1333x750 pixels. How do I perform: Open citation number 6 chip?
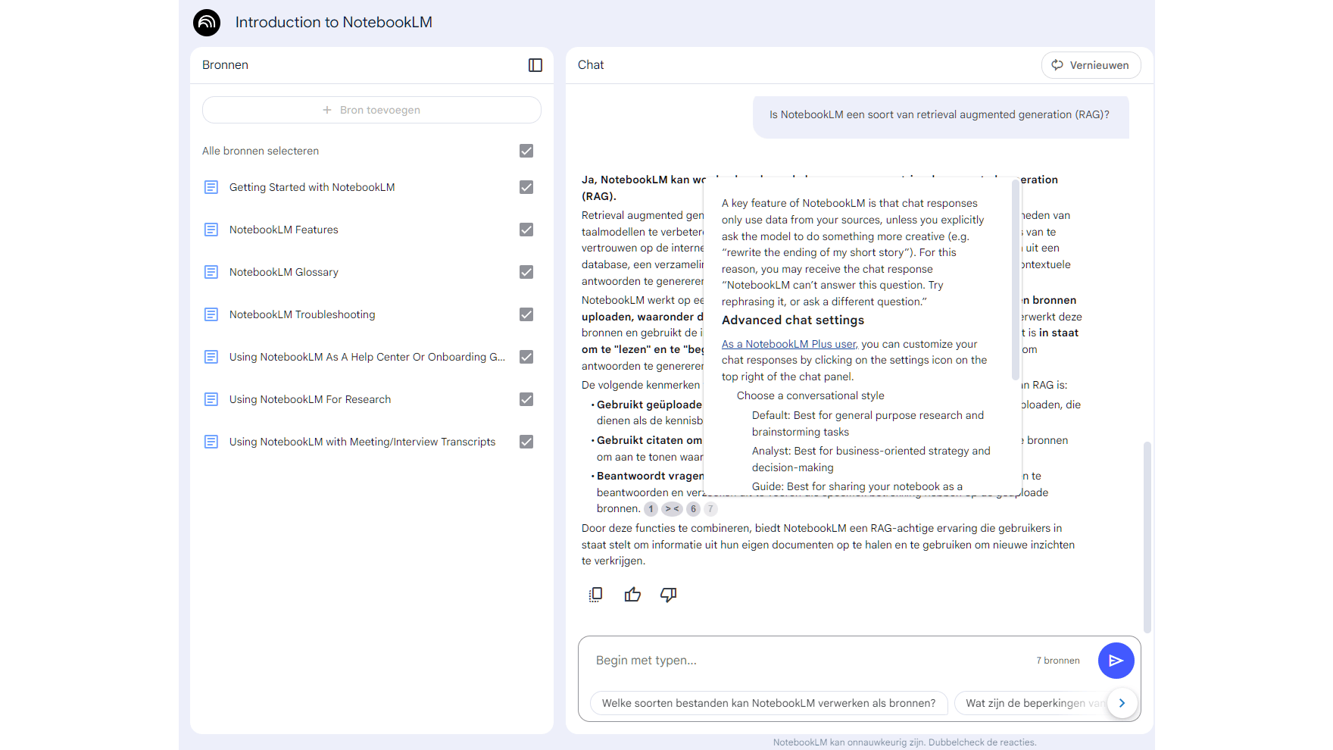tap(693, 509)
